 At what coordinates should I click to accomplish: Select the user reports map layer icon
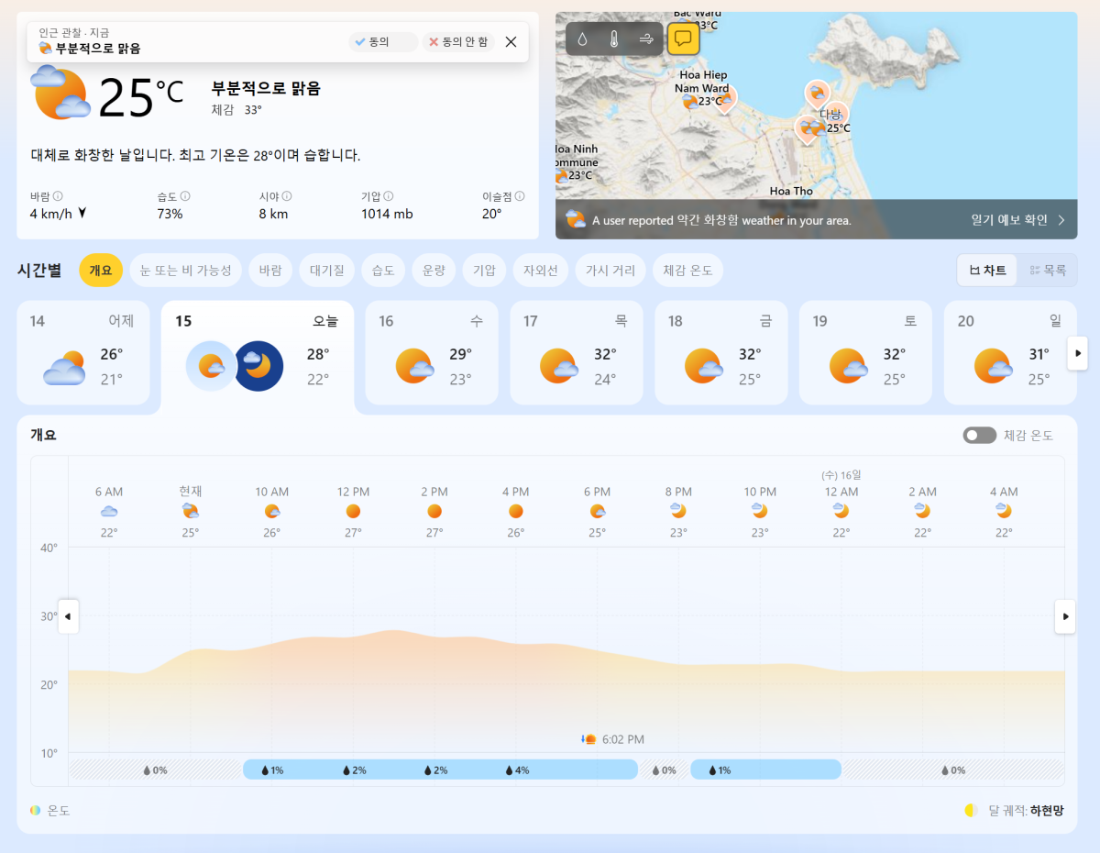tap(683, 39)
